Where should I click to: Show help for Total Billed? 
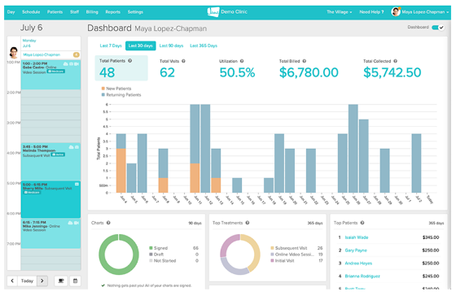click(x=305, y=61)
